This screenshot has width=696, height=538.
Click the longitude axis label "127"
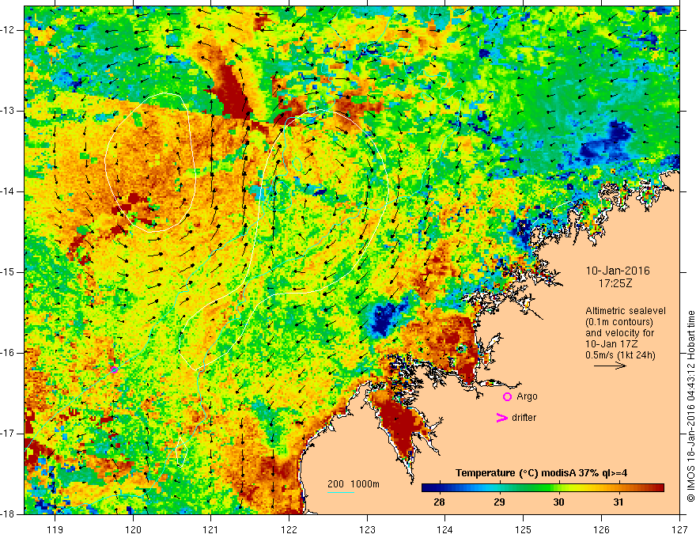tap(679, 529)
